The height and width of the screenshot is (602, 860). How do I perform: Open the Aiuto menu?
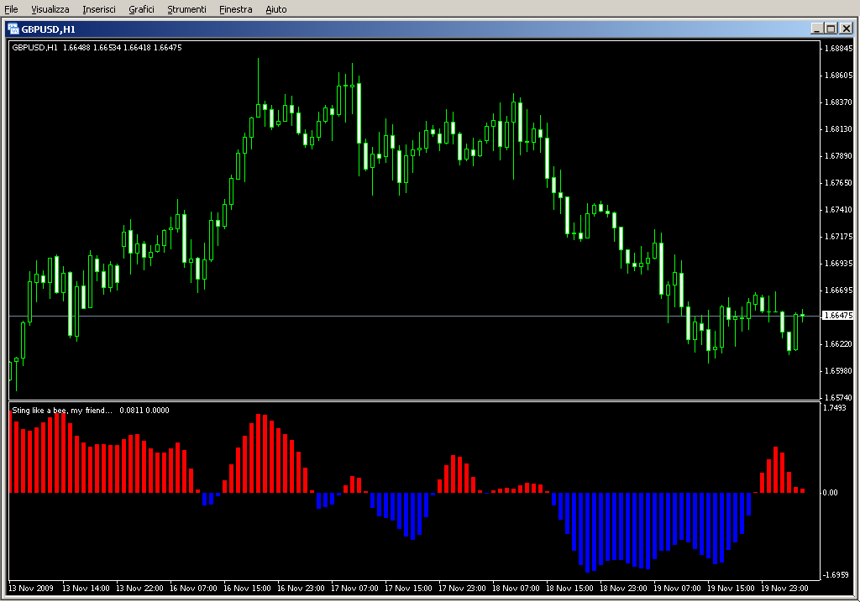pos(275,9)
